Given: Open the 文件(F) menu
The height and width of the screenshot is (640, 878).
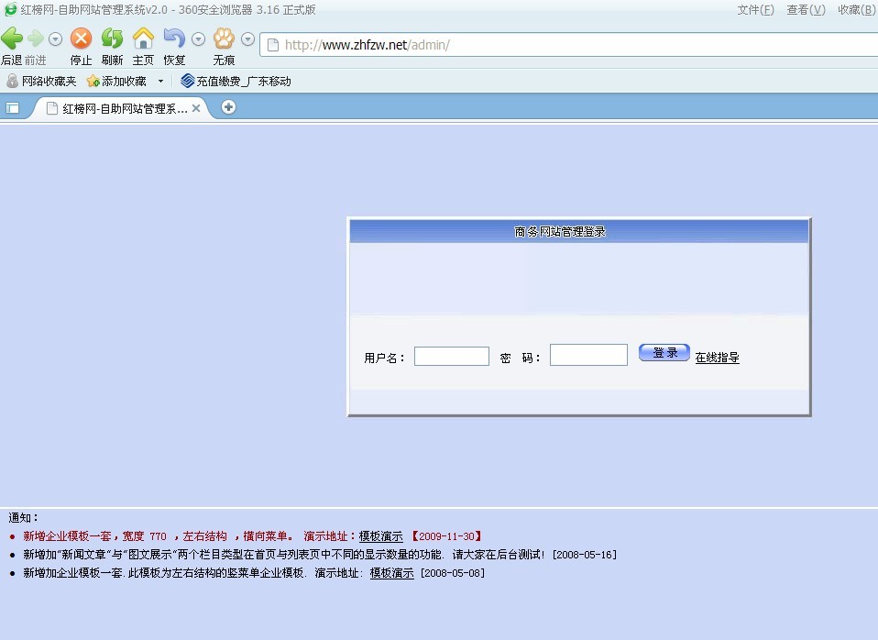Looking at the screenshot, I should (x=755, y=9).
